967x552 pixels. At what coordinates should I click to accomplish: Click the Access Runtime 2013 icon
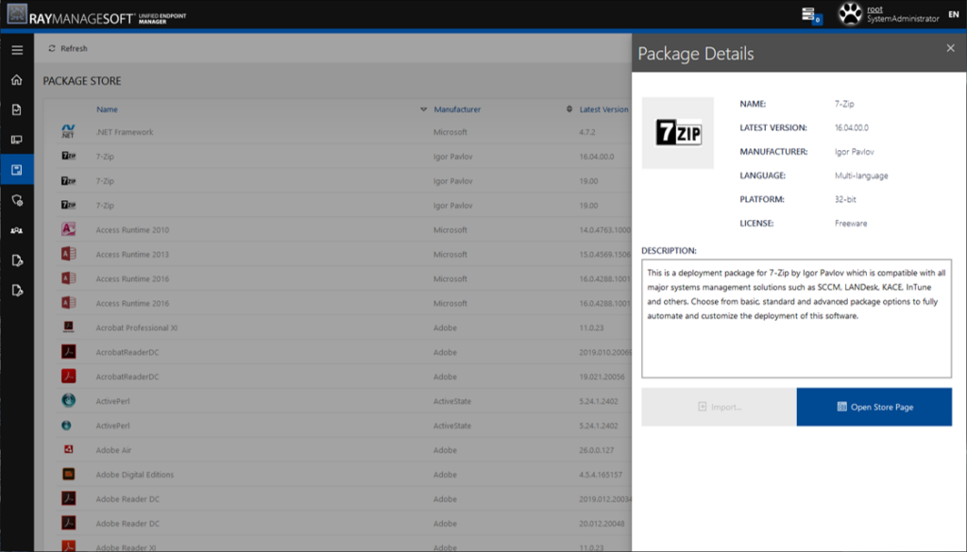point(68,254)
